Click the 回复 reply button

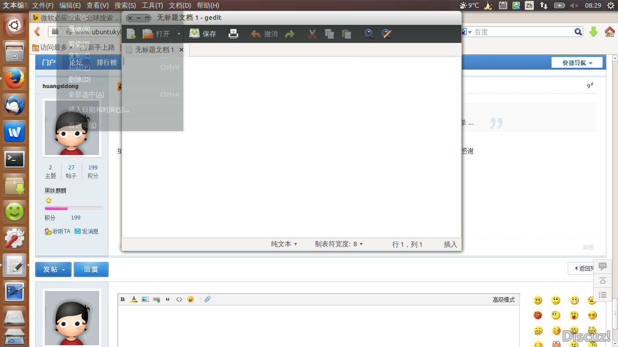[x=91, y=269]
